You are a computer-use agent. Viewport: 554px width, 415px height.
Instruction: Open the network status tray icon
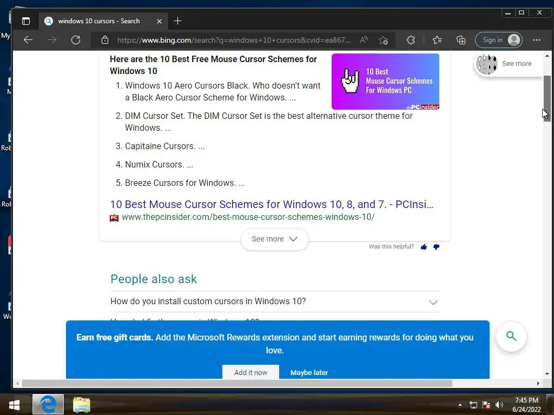point(473,405)
